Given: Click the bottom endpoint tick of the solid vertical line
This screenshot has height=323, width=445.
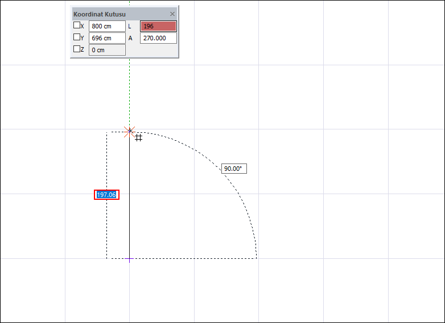Looking at the screenshot, I should point(130,259).
